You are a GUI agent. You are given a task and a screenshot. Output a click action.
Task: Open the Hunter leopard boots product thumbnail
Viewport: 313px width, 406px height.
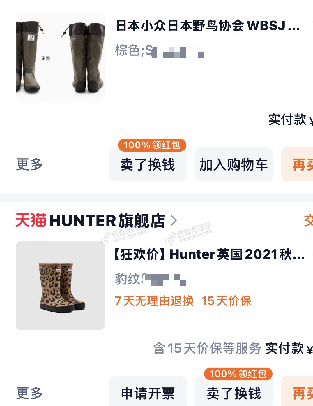tap(60, 286)
